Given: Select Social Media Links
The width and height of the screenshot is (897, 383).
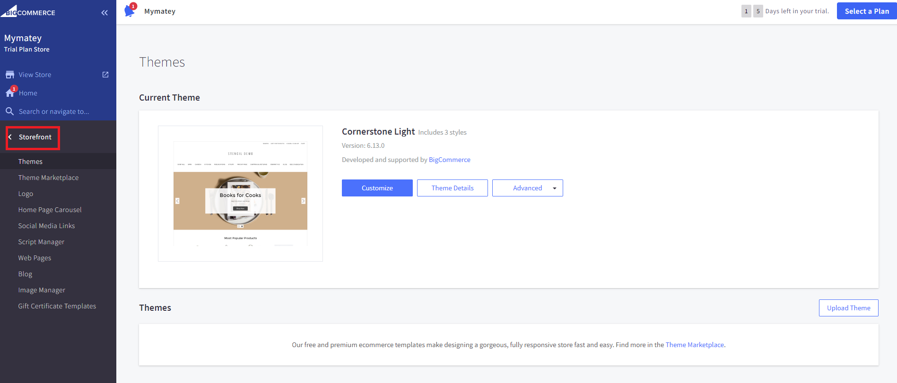Looking at the screenshot, I should click(46, 226).
